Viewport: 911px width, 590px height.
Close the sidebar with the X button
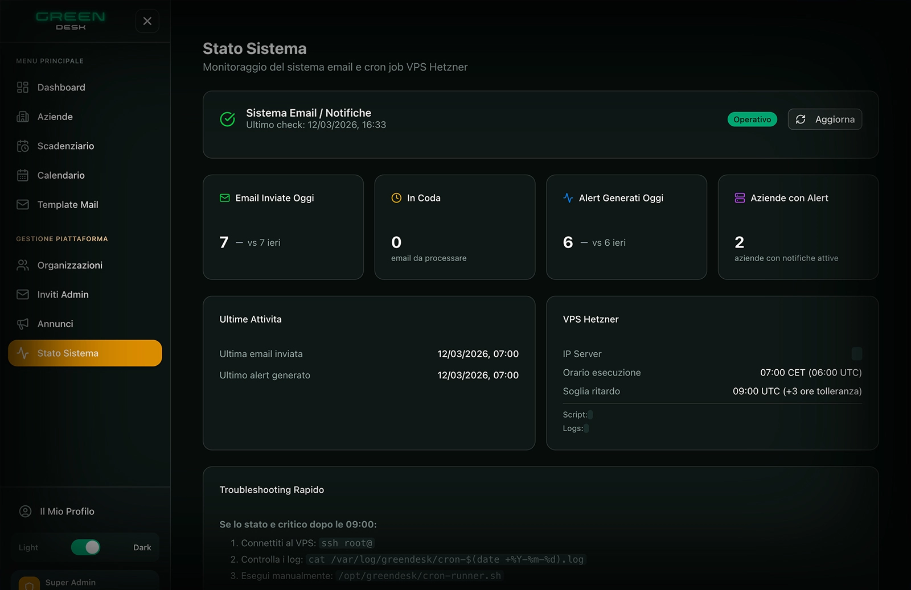point(147,21)
